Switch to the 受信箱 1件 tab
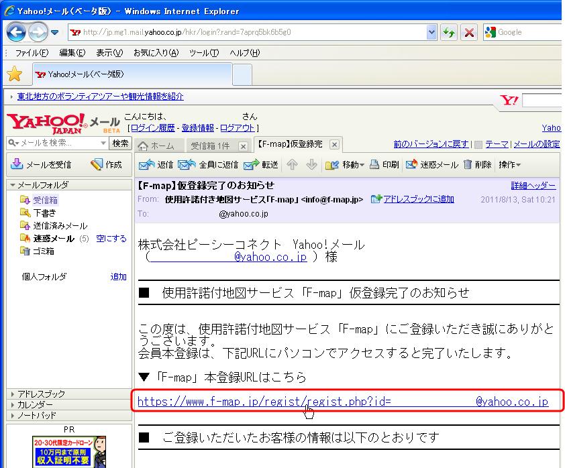Image resolution: width=565 pixels, height=468 pixels. pyautogui.click(x=211, y=145)
